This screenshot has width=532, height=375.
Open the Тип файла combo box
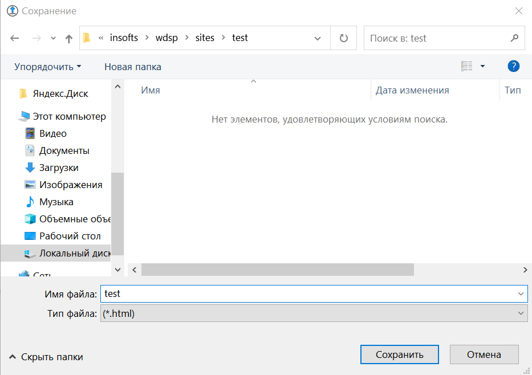click(x=314, y=313)
